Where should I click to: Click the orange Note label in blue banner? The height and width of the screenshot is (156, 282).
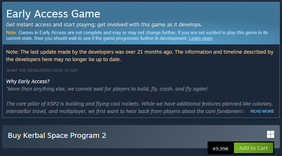click(11, 32)
